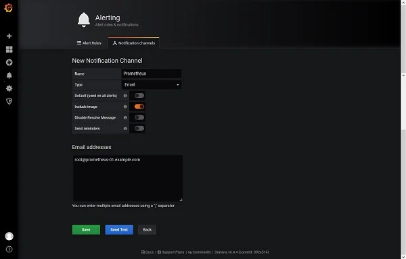Open the Server Admin shield icon

pos(9,101)
